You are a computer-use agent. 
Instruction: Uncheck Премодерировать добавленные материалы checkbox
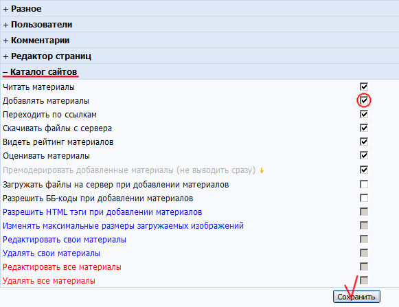click(364, 170)
